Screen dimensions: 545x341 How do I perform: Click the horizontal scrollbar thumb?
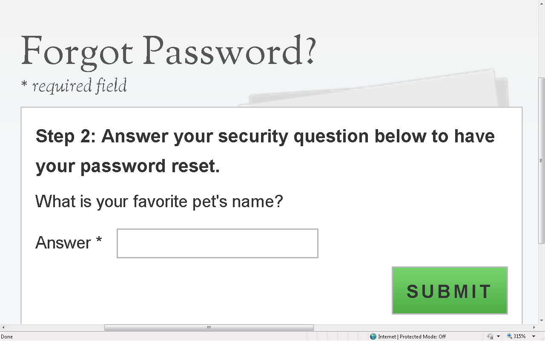click(x=209, y=327)
